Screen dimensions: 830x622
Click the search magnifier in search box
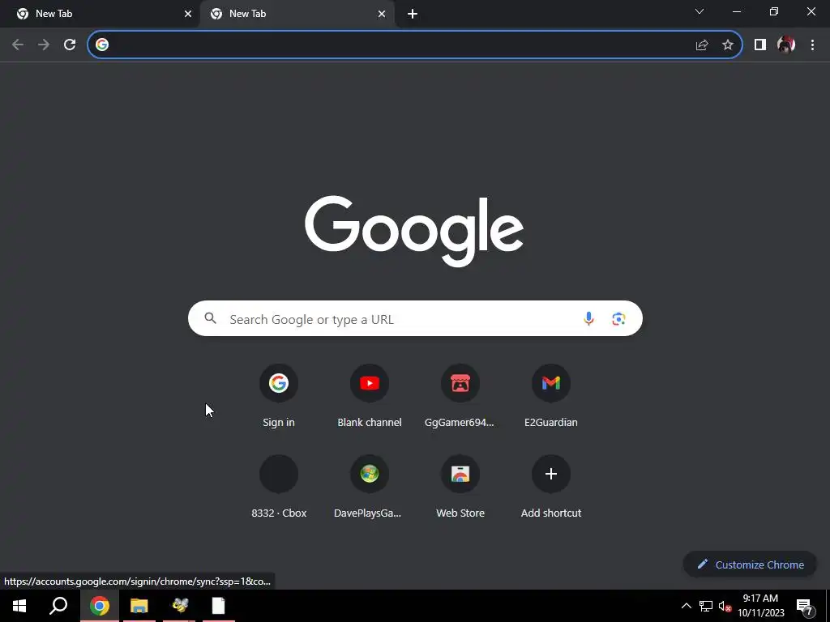click(x=211, y=318)
